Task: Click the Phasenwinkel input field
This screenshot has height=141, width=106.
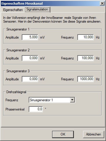Action: pos(36,109)
